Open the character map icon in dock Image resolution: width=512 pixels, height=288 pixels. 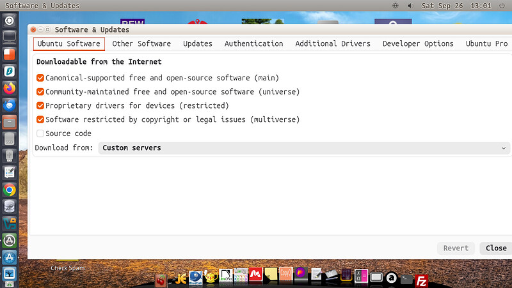pos(361,276)
